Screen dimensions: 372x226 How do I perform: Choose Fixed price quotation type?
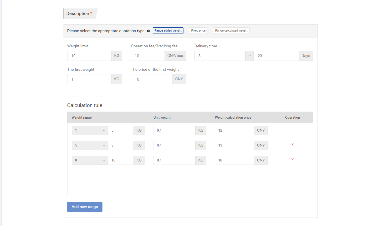tap(198, 30)
